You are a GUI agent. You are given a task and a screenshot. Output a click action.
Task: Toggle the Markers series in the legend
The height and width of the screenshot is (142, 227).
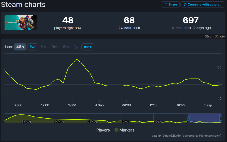tap(124, 130)
